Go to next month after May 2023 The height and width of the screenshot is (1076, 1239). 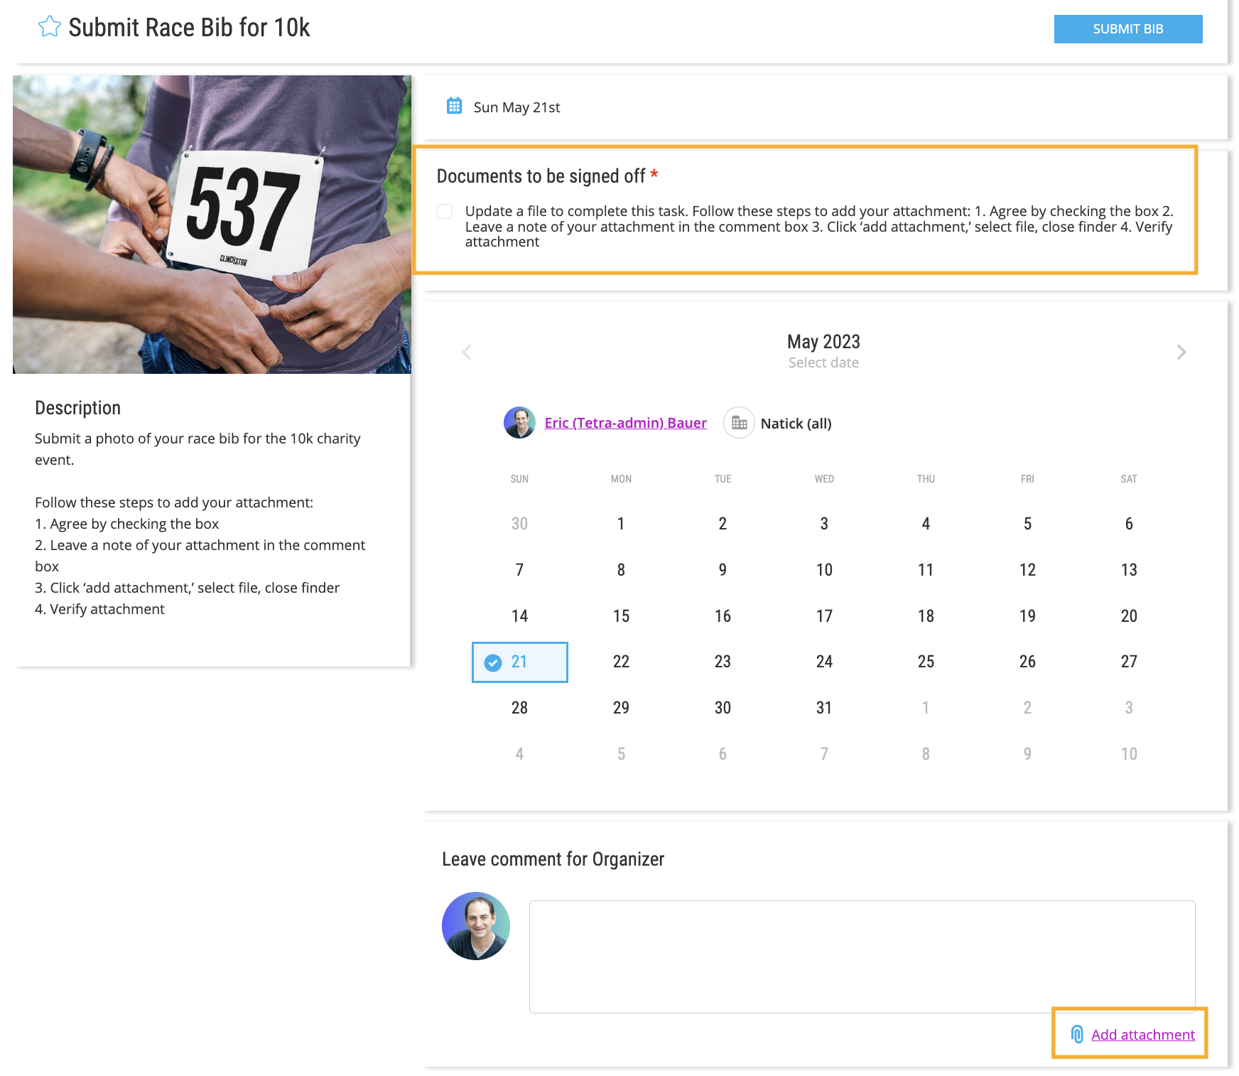click(1181, 352)
